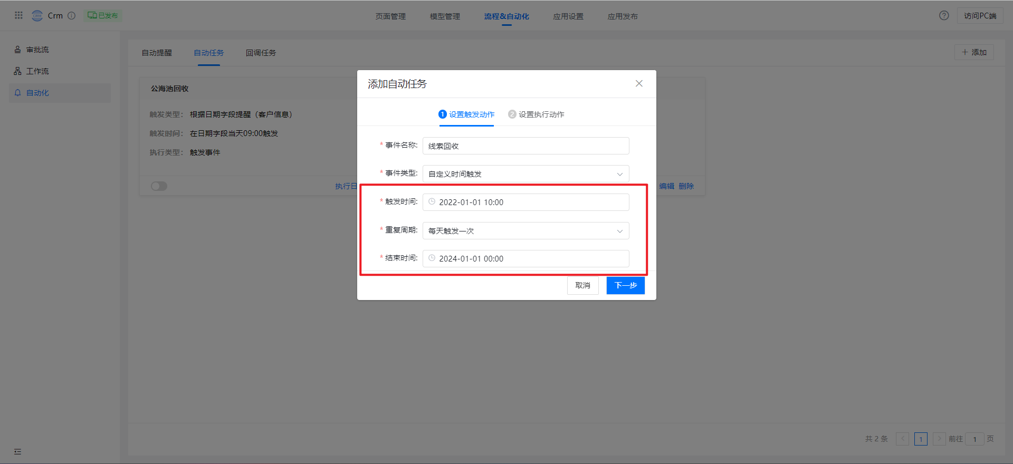Open Crm info icon
1013x464 pixels.
pos(72,15)
